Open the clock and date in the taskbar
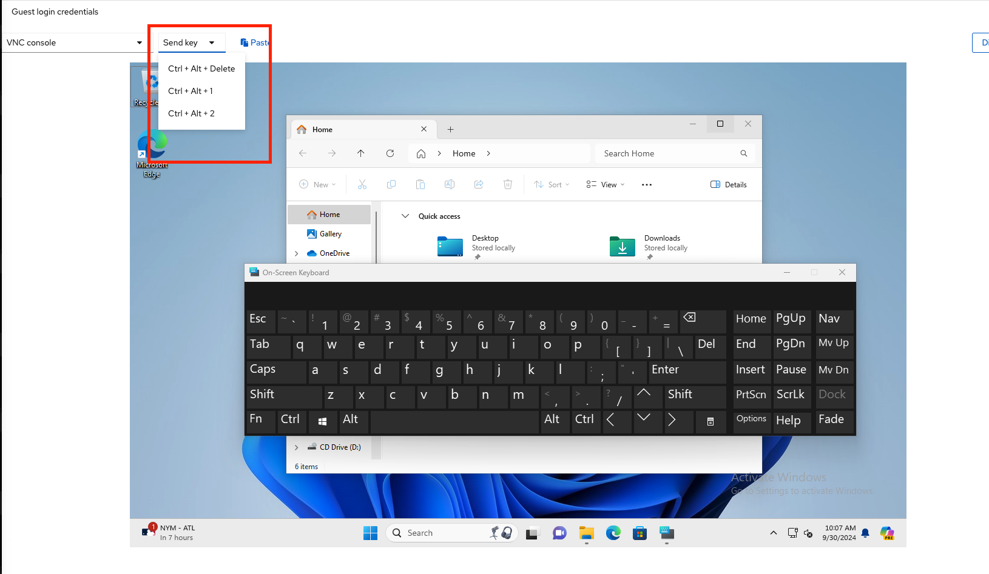This screenshot has height=574, width=989. point(840,533)
